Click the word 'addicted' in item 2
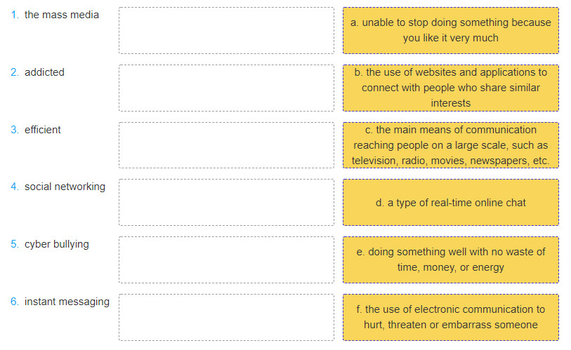 (44, 72)
